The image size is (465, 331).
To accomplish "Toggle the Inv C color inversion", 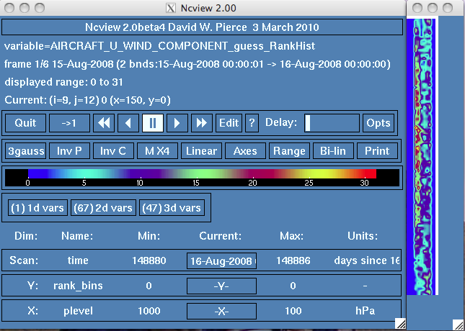I will [113, 151].
